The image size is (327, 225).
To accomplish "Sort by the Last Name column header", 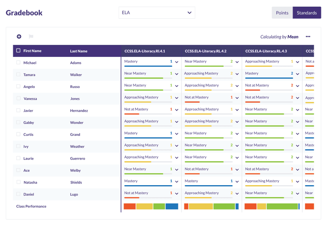I will click(x=79, y=51).
